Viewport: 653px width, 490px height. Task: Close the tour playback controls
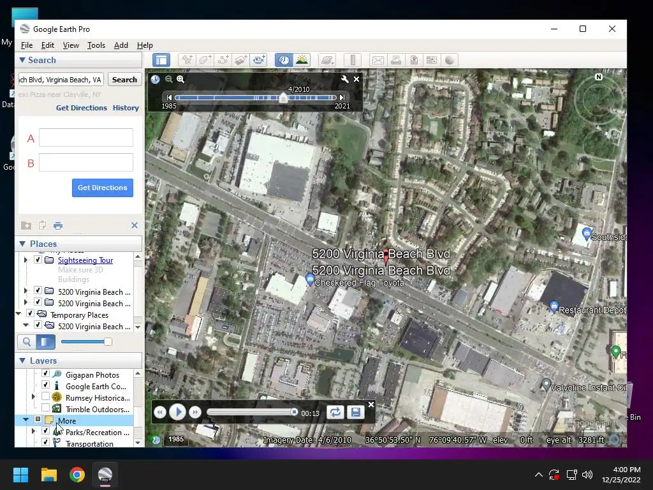point(371,404)
